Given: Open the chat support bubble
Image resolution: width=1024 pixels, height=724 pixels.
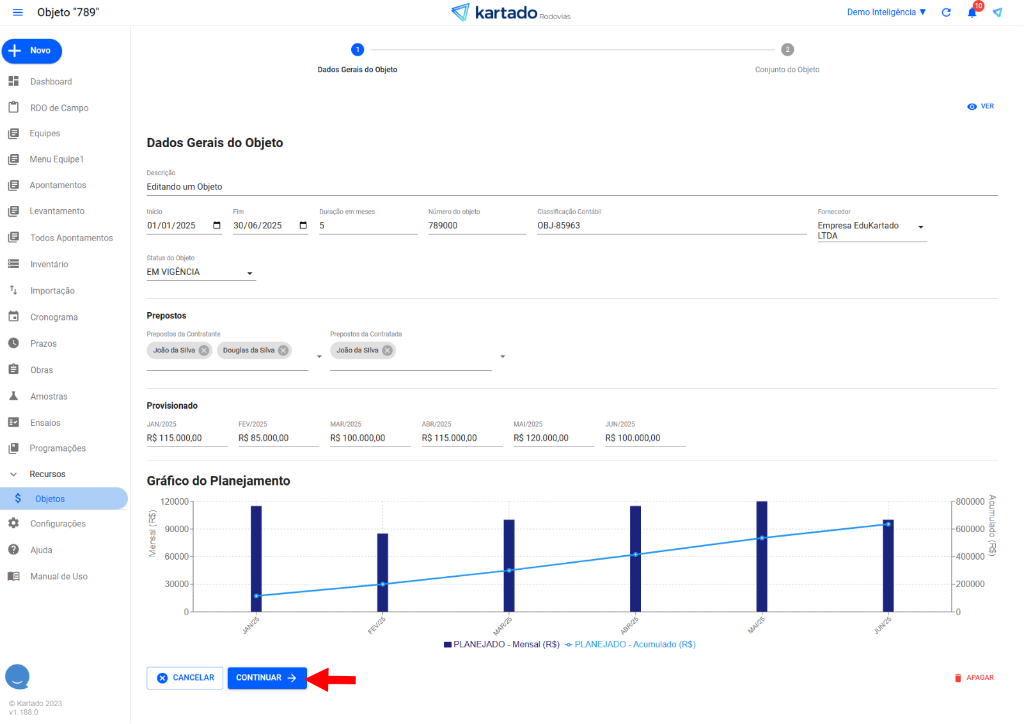Looking at the screenshot, I should 17,676.
